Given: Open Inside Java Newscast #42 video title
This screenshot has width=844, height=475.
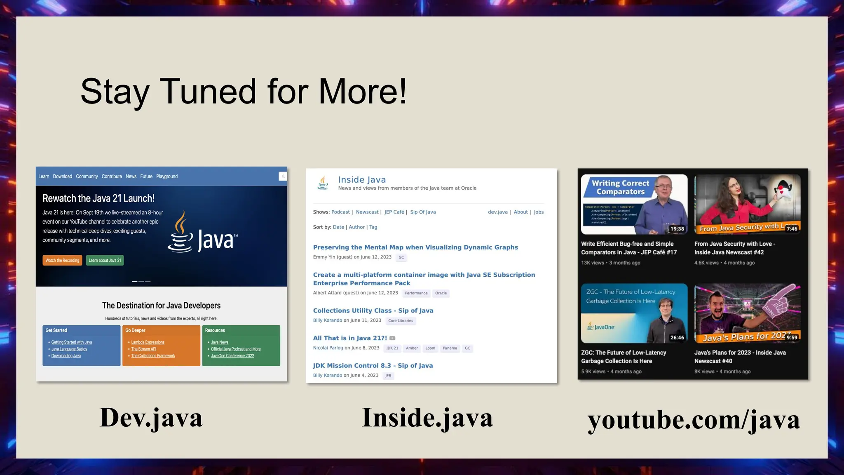Looking at the screenshot, I should 735,248.
